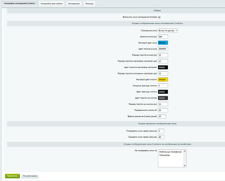Click the window transparency percent field
Viewport: 225px width, 181px height.
pyautogui.click(x=163, y=110)
